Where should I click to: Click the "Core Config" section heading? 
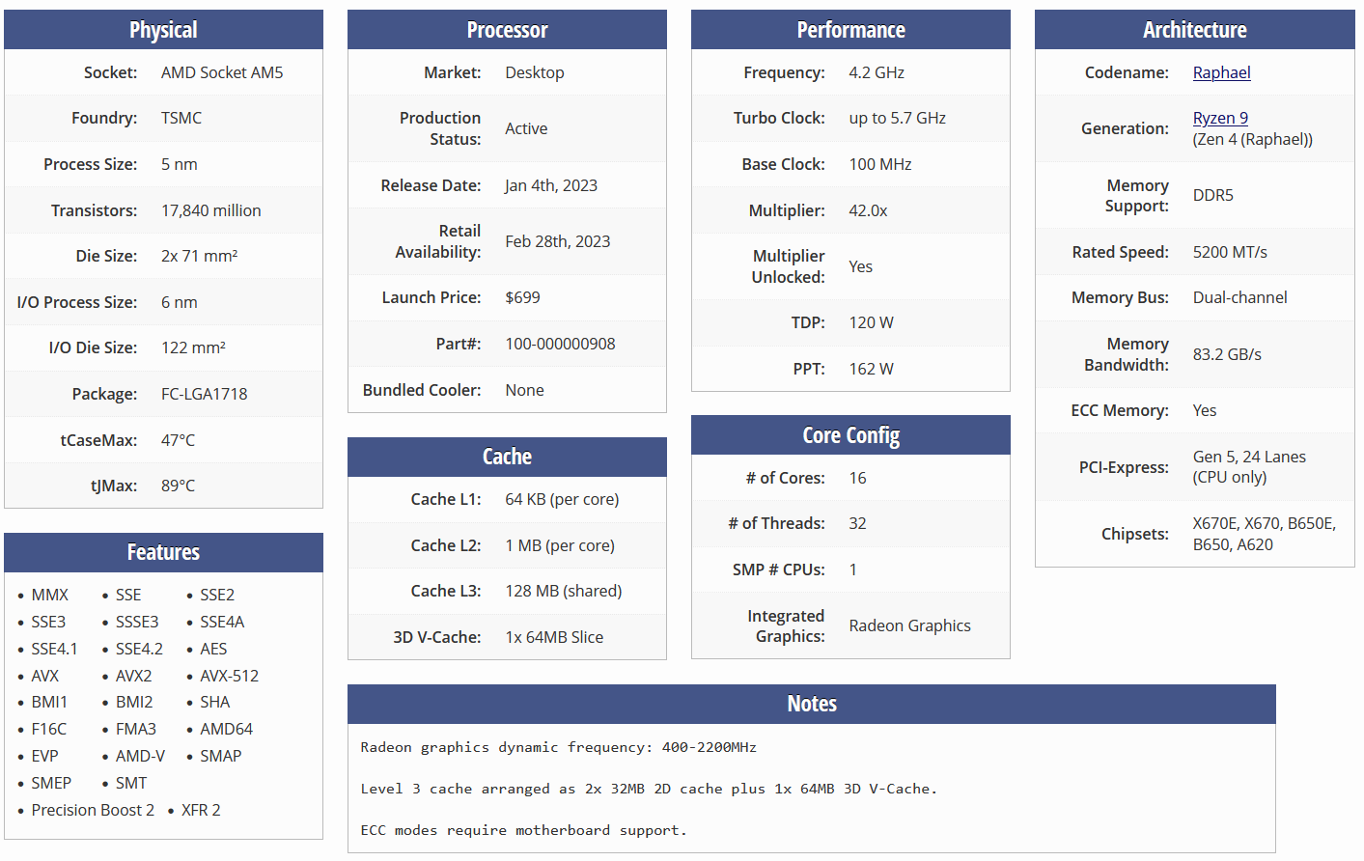(x=851, y=435)
